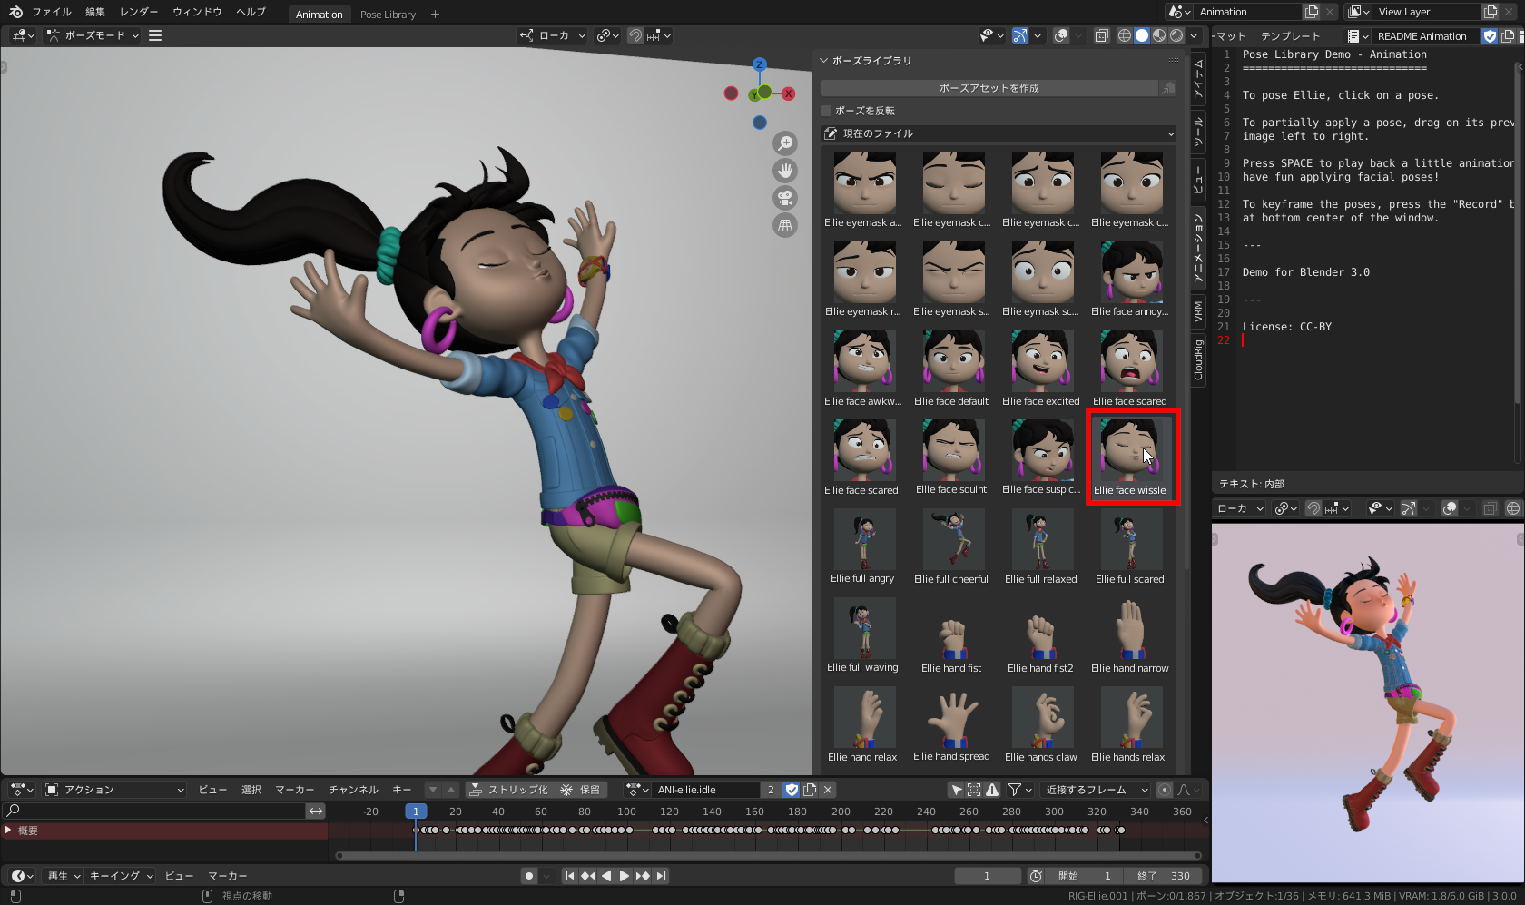
Task: Click the play animation button in timeline
Action: [625, 876]
